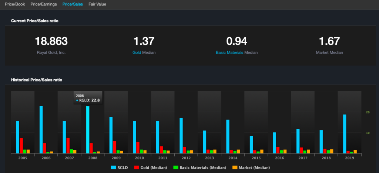Screen dimensions: 379x173
Task: Click the 0.94 Basic Materials Median value
Action: (237, 41)
